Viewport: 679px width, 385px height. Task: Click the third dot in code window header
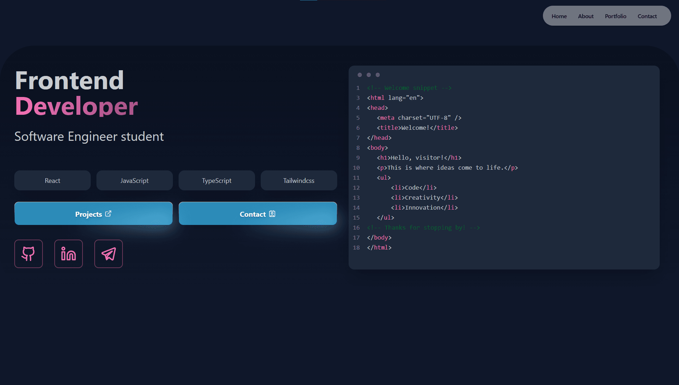(x=378, y=75)
